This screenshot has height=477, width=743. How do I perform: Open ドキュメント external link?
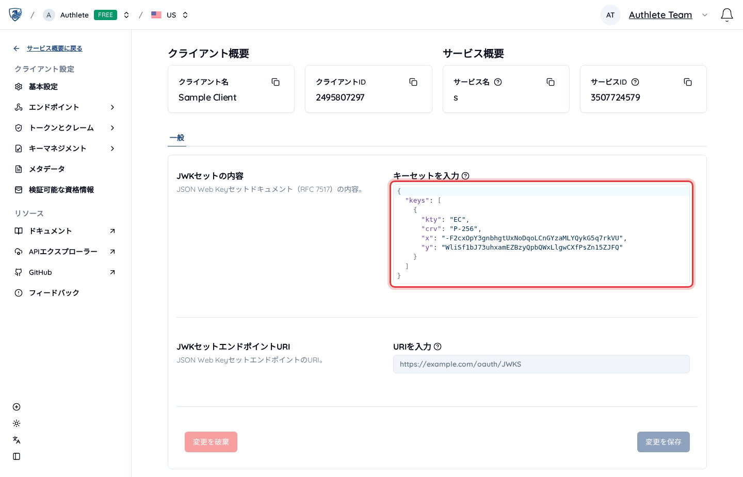pos(64,231)
